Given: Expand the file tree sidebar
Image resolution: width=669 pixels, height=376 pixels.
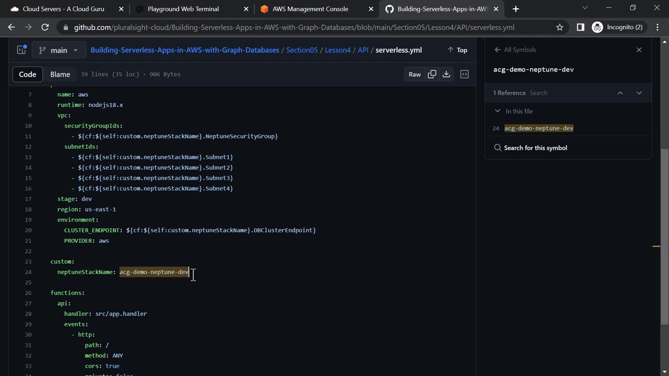Looking at the screenshot, I should 21,50.
